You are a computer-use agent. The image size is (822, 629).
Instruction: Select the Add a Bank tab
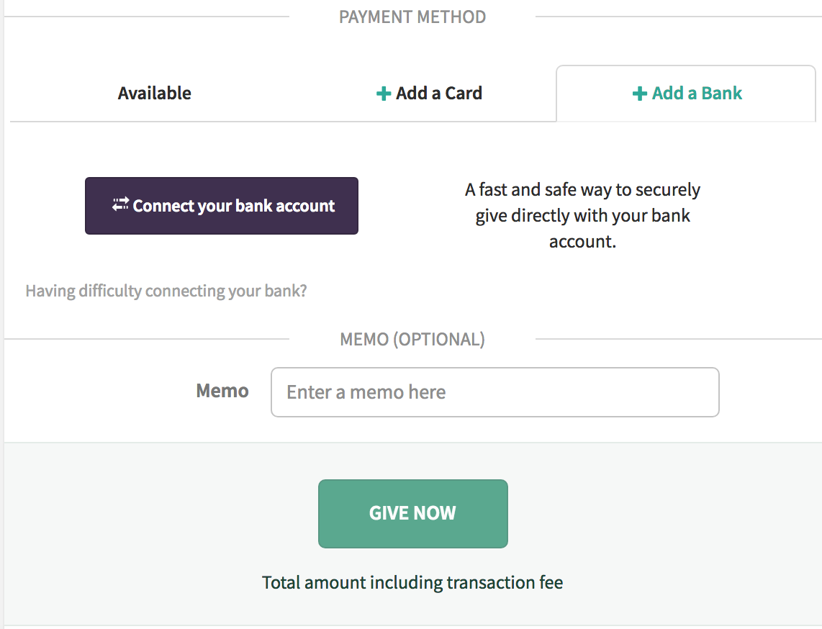686,94
